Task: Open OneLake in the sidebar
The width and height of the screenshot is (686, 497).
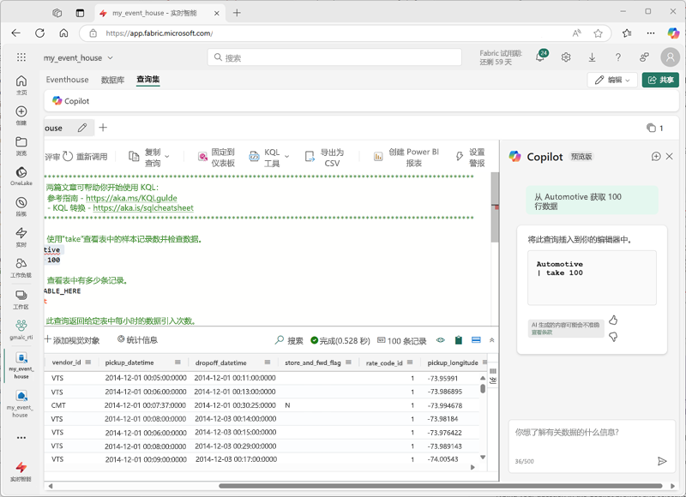Action: [x=21, y=176]
